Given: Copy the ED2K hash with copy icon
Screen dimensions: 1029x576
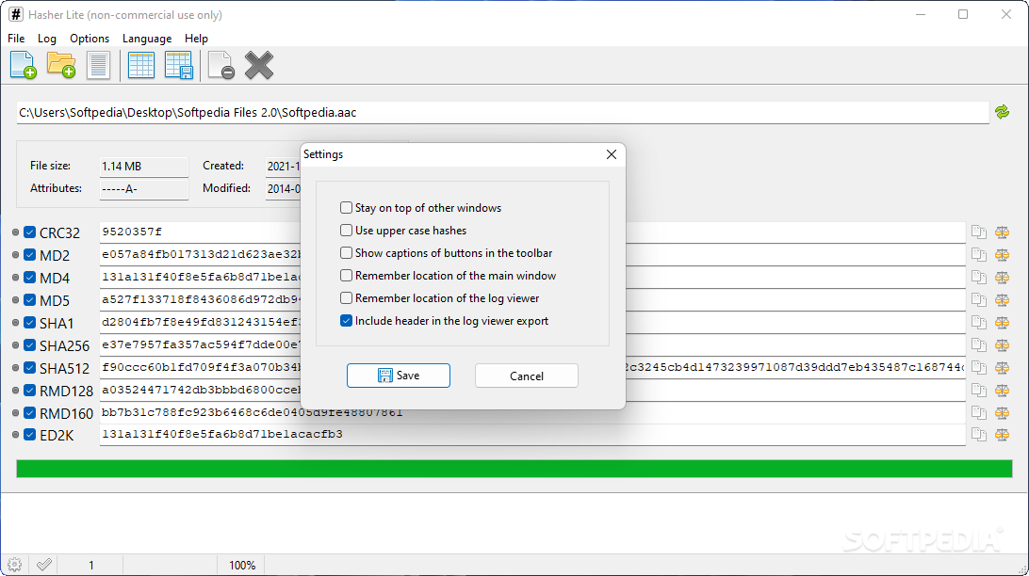Looking at the screenshot, I should click(x=979, y=435).
